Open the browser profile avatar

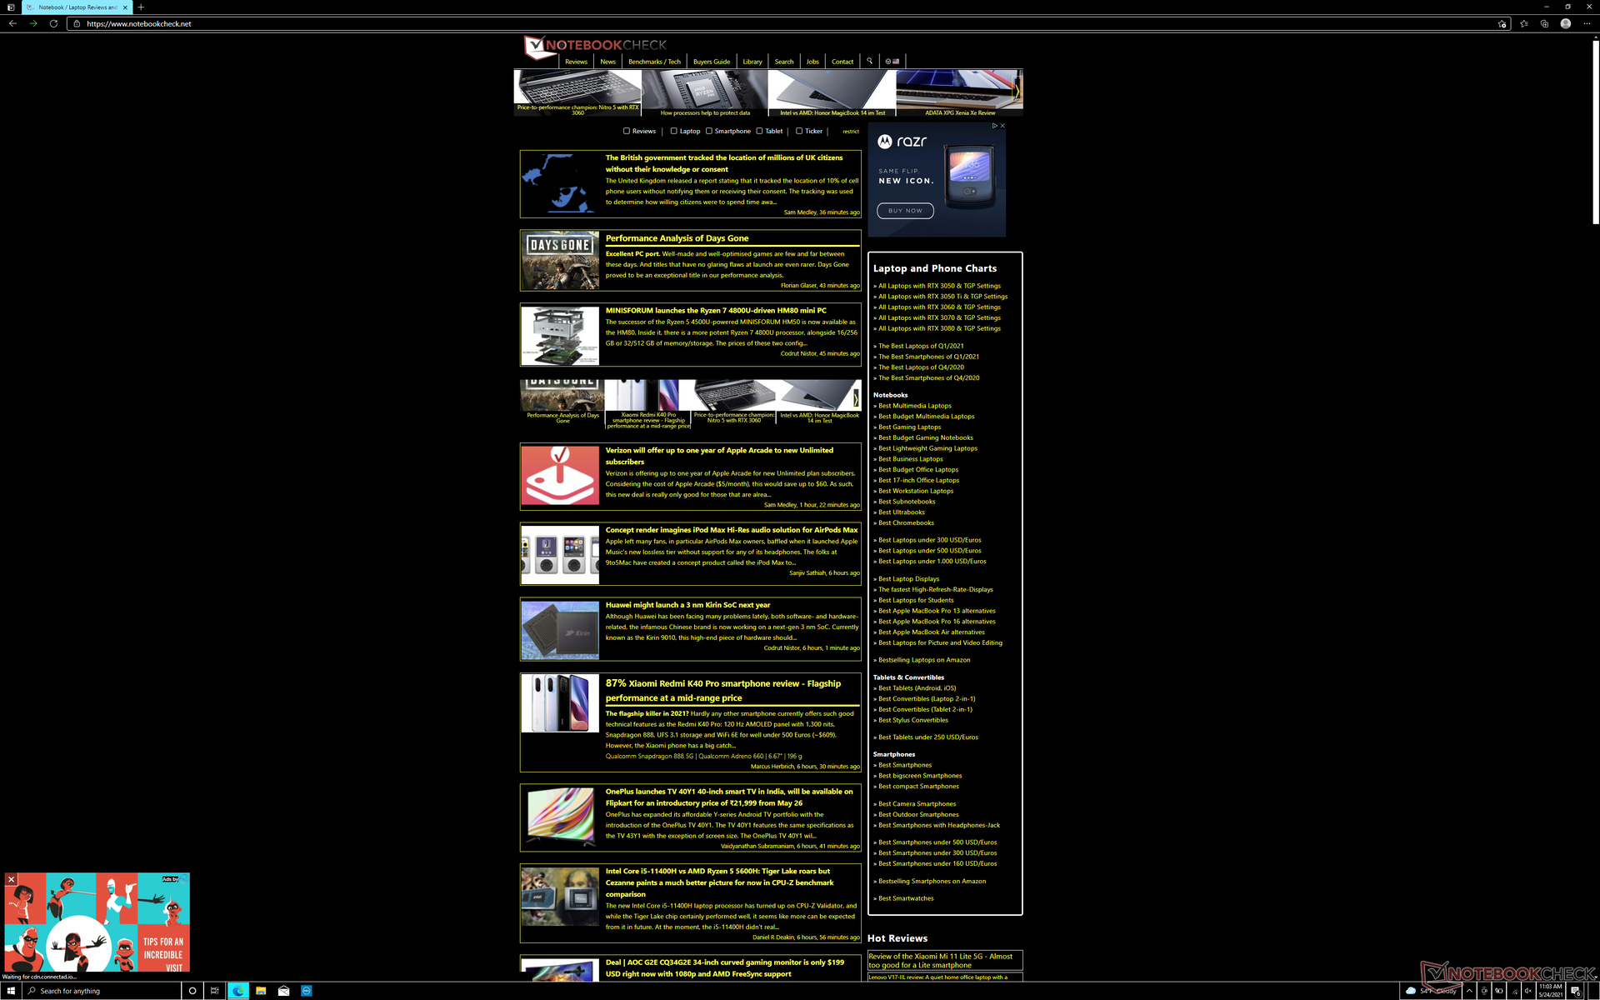[x=1566, y=23]
